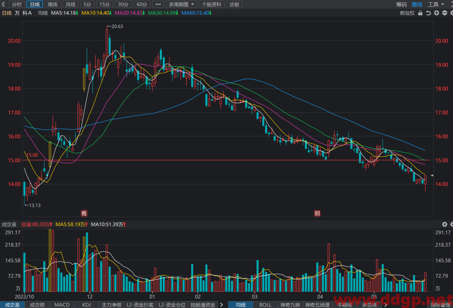Select the 成交量 indicator tab
This screenshot has height=308, width=453.
[12, 305]
